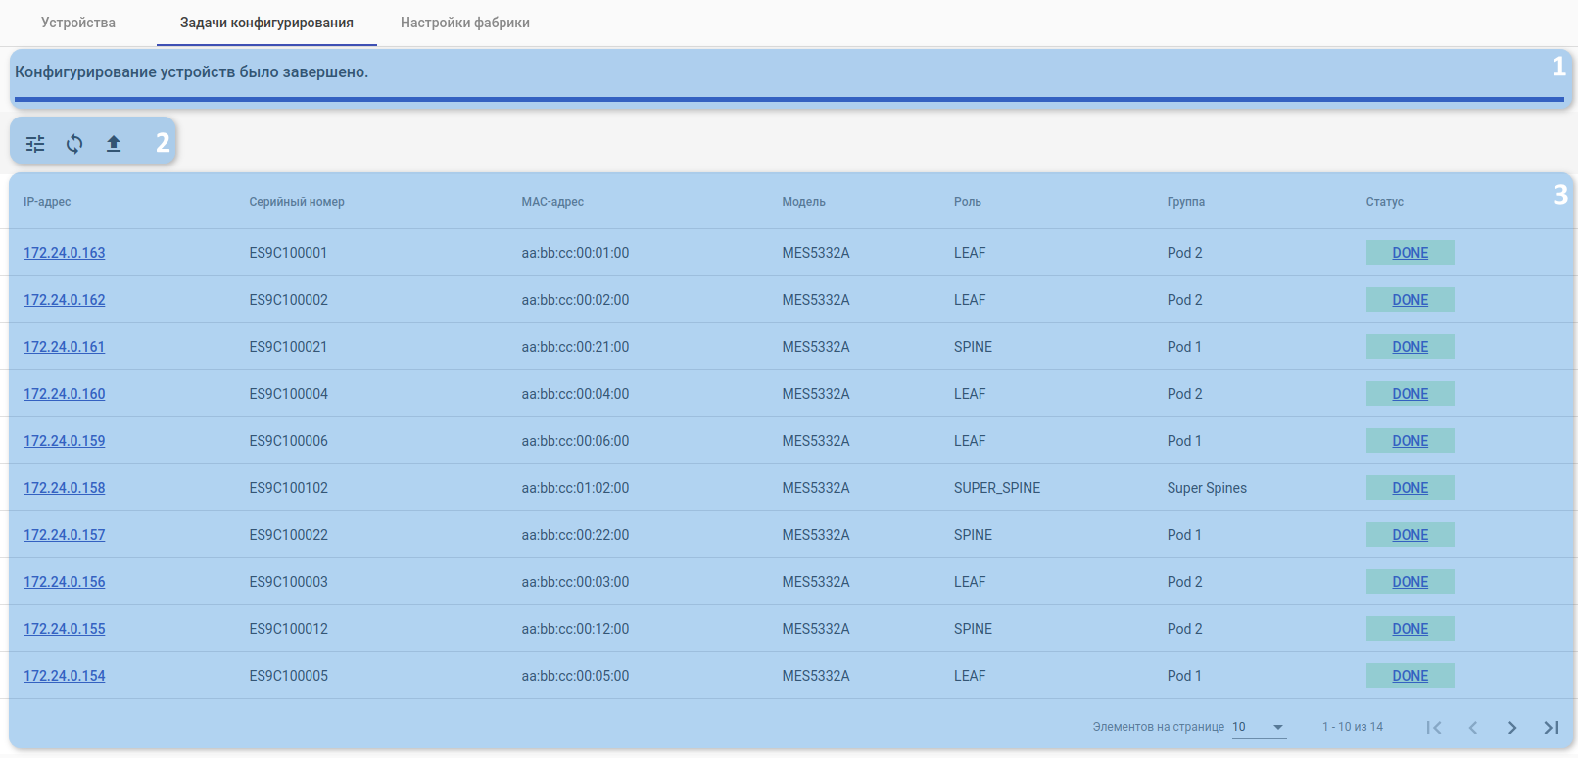Image resolution: width=1578 pixels, height=758 pixels.
Task: Click IP address 172.24.0.157
Action: (x=65, y=535)
